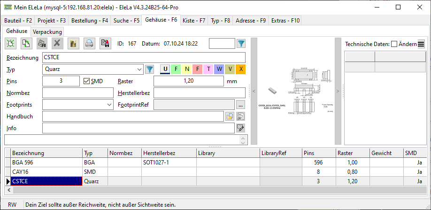Image resolution: width=431 pixels, height=210 pixels.
Task: Click the copy record toolbar icon
Action: point(26,44)
